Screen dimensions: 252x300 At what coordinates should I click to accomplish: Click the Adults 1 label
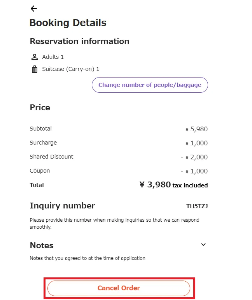point(53,57)
